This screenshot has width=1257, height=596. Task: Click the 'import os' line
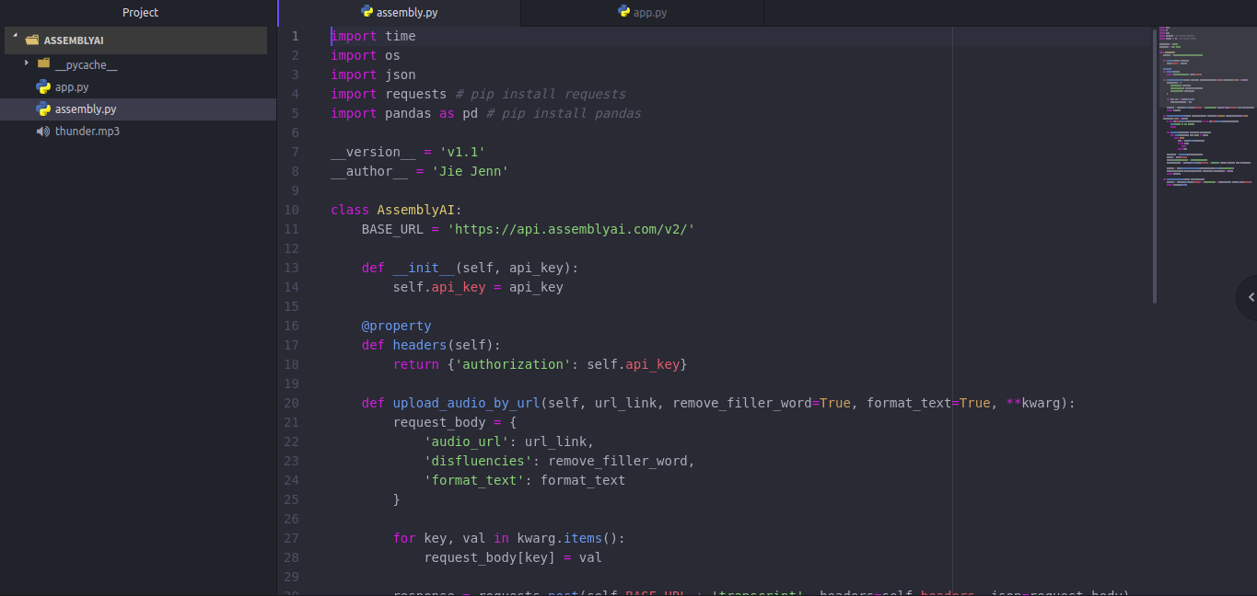[366, 55]
